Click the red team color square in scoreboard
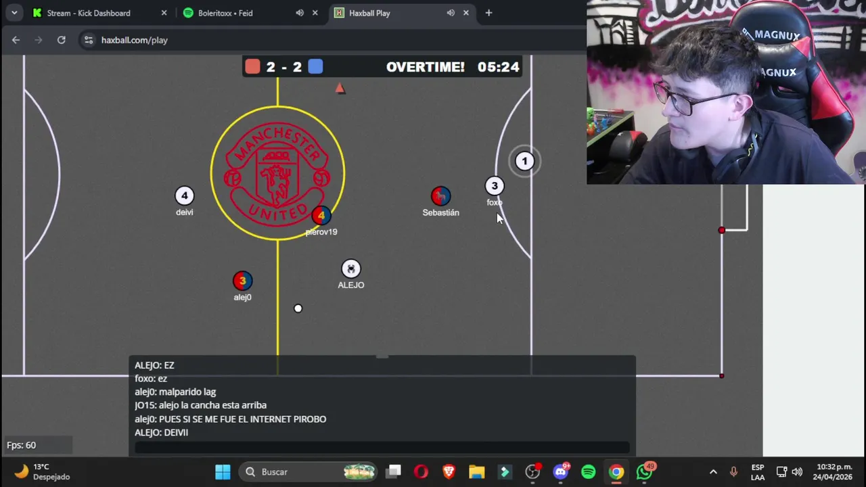Image resolution: width=866 pixels, height=487 pixels. 252,66
